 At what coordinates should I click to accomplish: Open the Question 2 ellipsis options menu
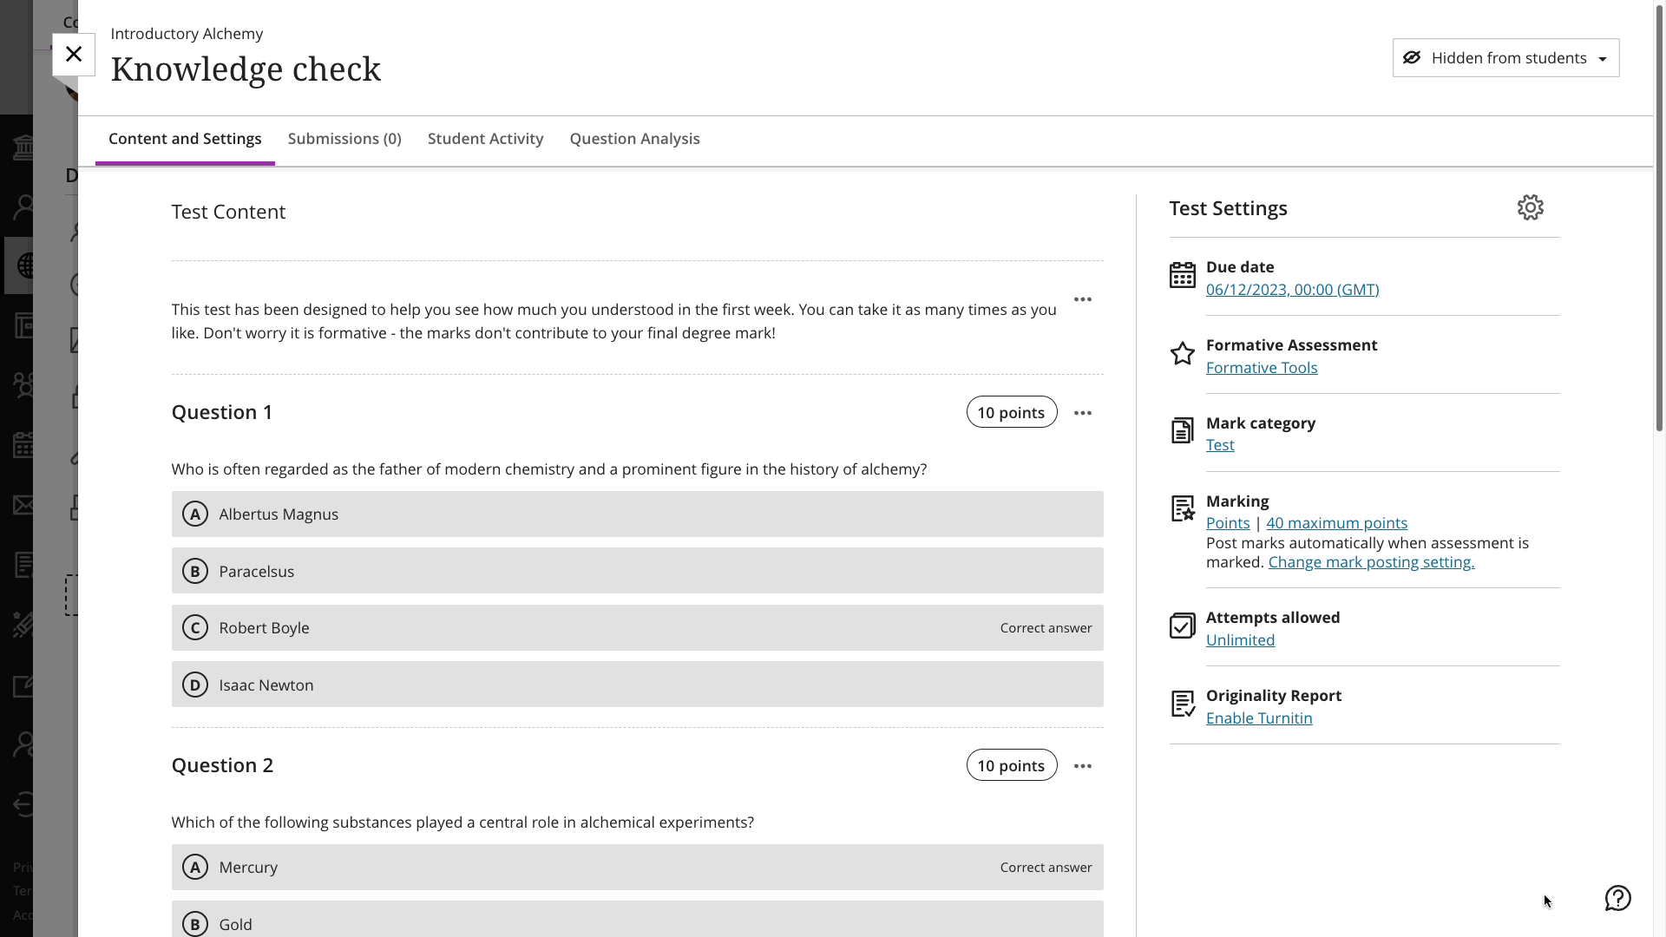tap(1083, 765)
